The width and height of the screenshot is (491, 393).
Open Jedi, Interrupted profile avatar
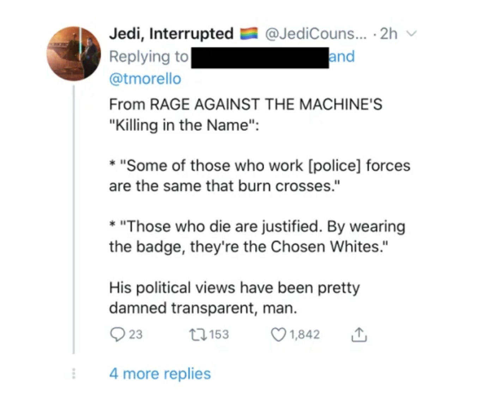click(74, 54)
